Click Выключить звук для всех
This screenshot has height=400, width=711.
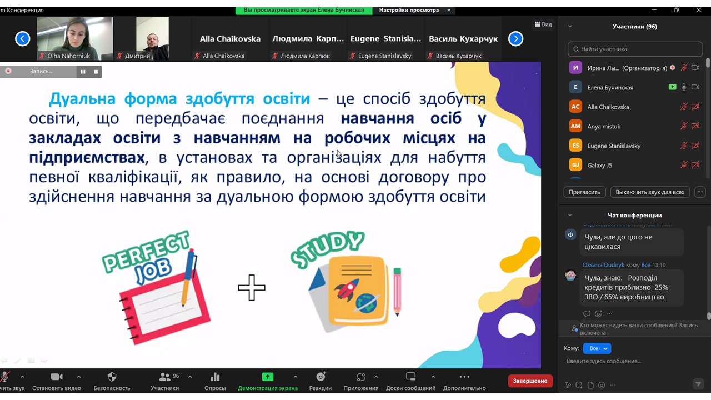pos(650,192)
